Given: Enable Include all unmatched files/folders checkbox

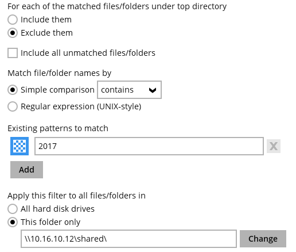Looking at the screenshot, I should coord(13,53).
